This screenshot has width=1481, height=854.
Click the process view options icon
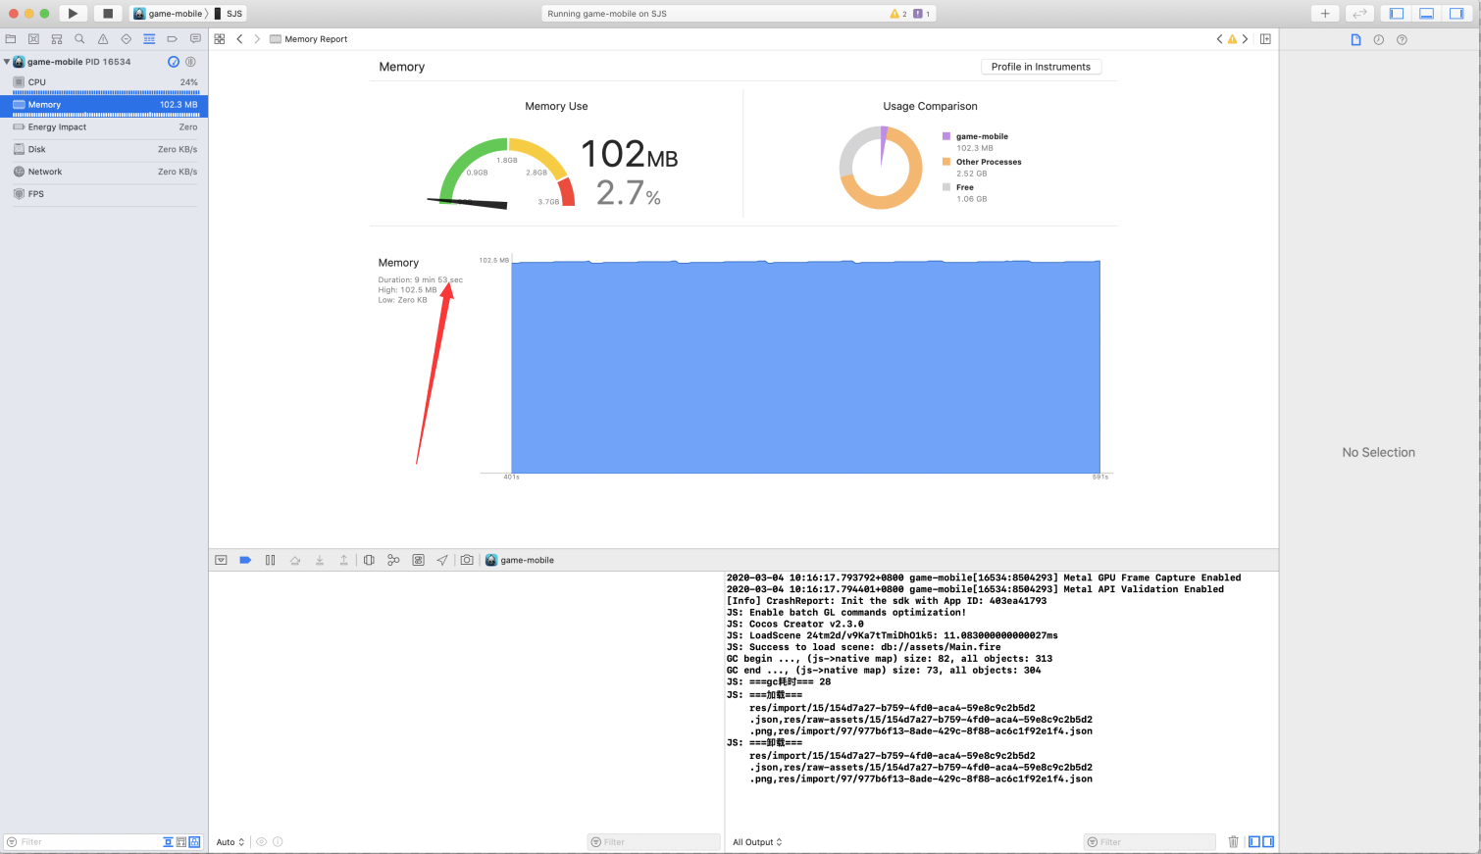click(190, 62)
